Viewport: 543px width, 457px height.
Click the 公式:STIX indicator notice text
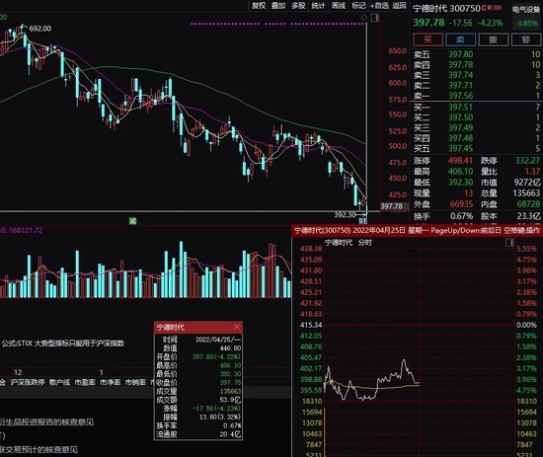coord(63,343)
